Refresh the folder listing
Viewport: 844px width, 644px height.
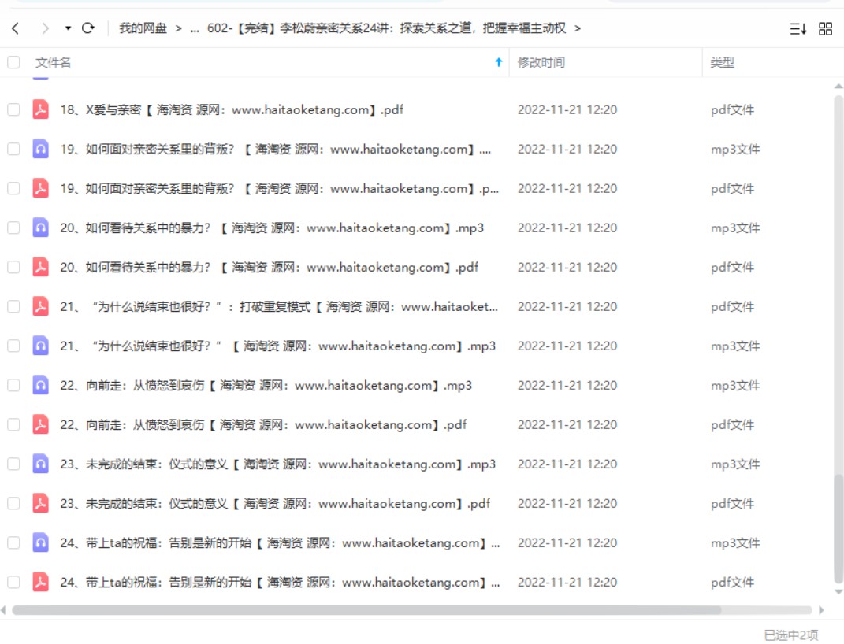tap(88, 28)
